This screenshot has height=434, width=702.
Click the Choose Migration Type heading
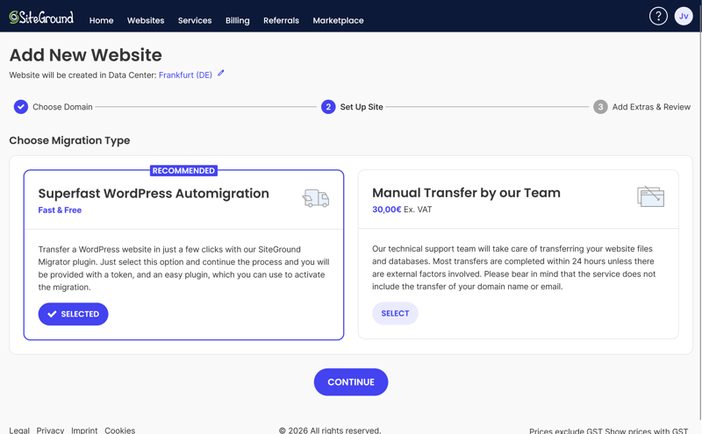tap(69, 140)
